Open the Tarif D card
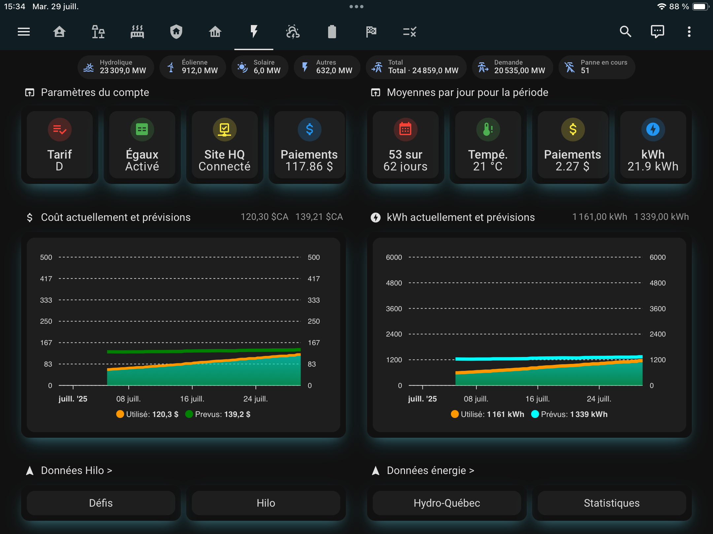This screenshot has height=534, width=713. coord(59,145)
